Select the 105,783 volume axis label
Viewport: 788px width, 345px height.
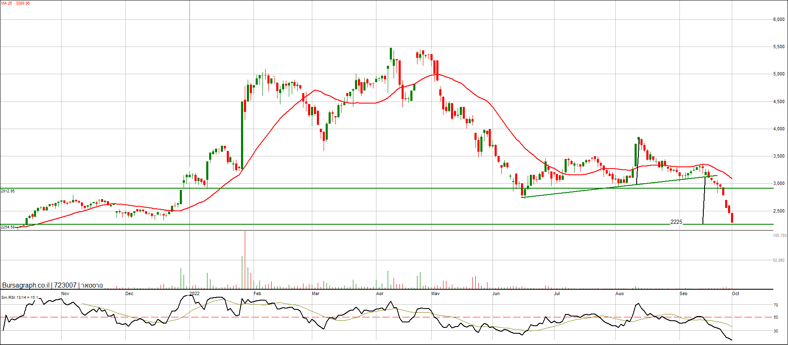(x=779, y=236)
